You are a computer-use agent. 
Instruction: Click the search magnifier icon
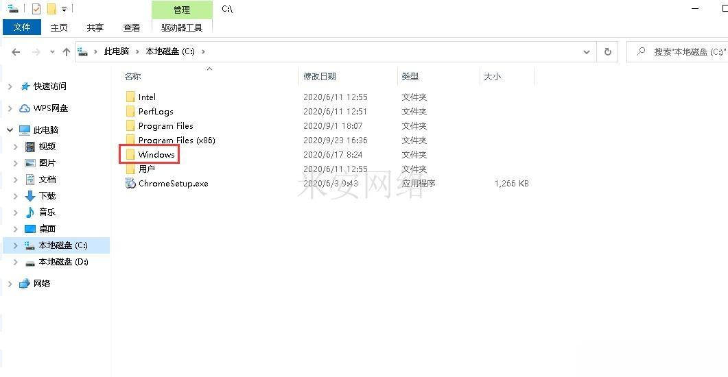point(641,51)
